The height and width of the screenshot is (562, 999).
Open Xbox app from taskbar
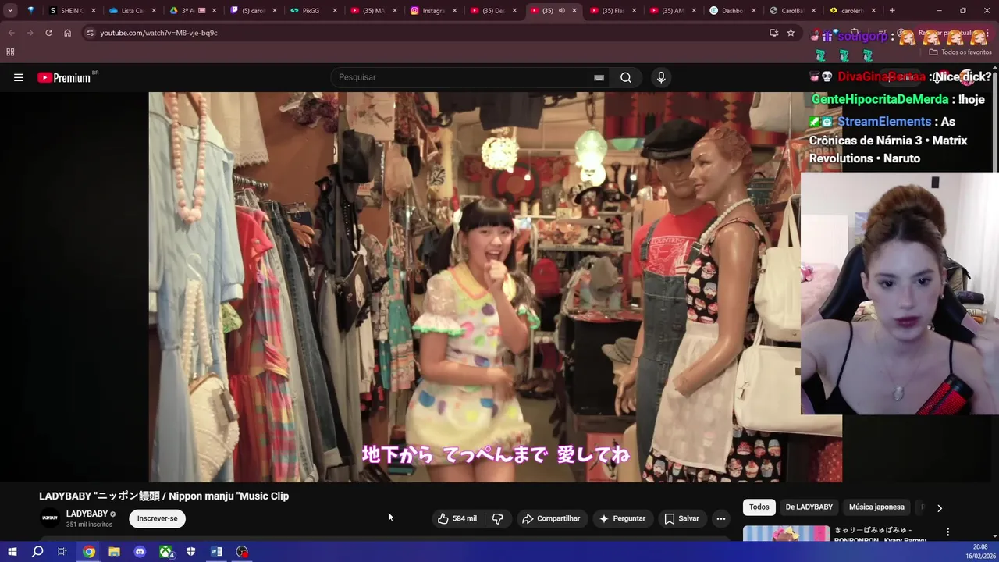(x=166, y=552)
